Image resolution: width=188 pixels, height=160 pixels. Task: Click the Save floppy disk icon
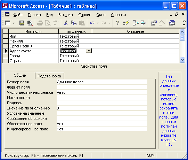click(x=22, y=23)
